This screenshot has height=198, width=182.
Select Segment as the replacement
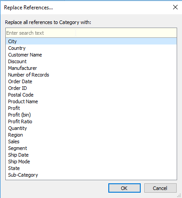(x=91, y=148)
